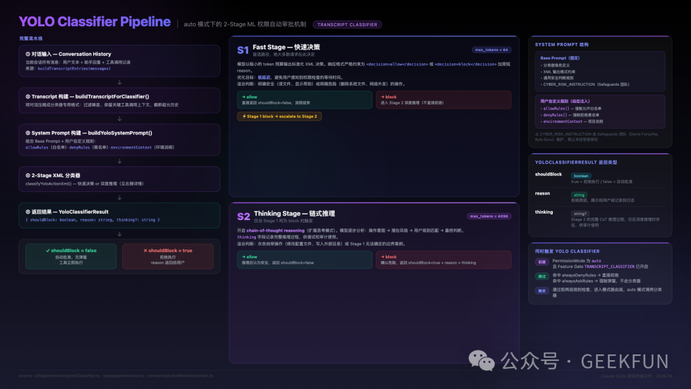
Task: Click the string type badge beside reason
Action: click(x=579, y=194)
